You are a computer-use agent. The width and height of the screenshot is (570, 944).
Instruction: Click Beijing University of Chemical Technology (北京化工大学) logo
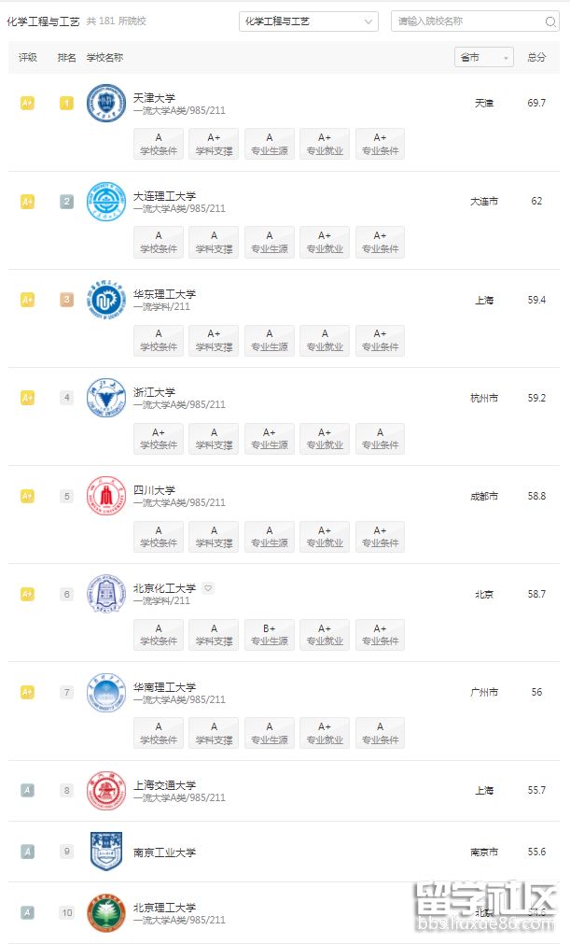pyautogui.click(x=106, y=594)
